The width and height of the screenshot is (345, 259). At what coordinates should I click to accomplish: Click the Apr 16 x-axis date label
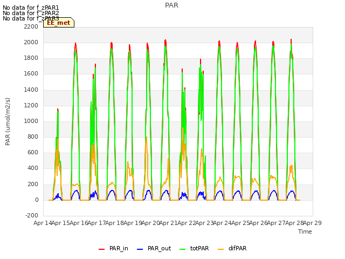pyautogui.click(x=79, y=223)
